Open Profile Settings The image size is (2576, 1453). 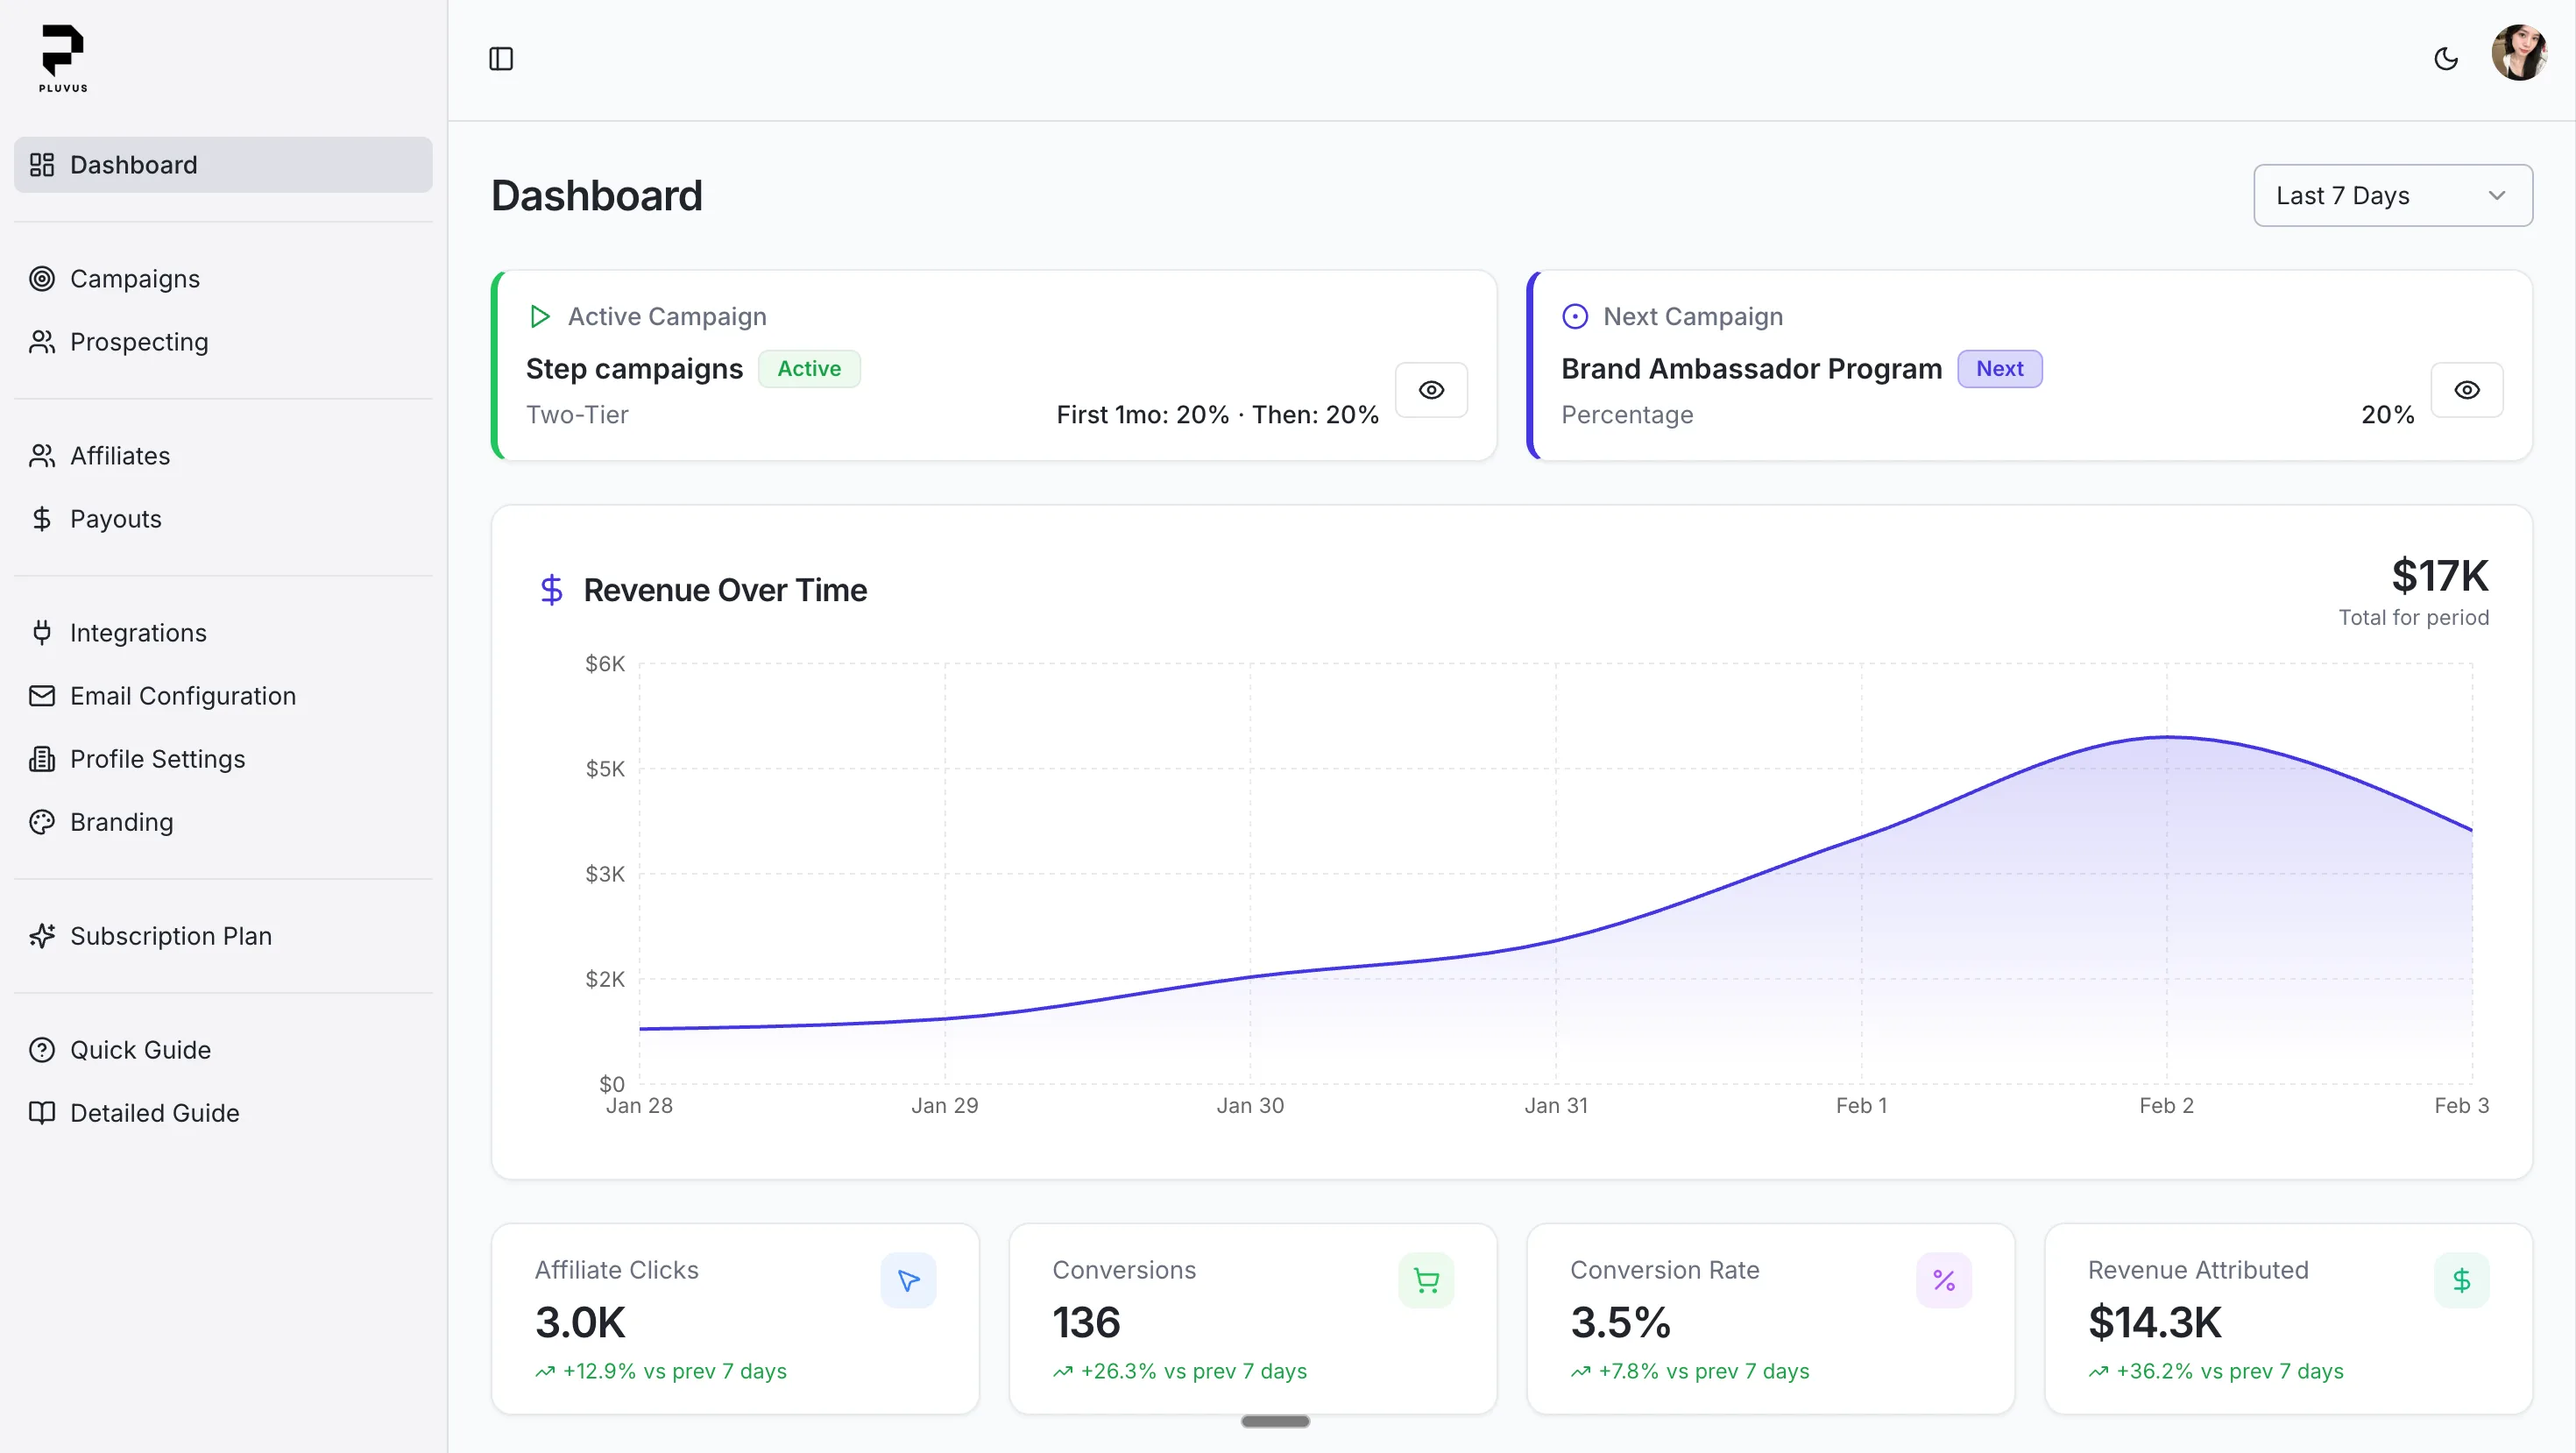coord(223,759)
